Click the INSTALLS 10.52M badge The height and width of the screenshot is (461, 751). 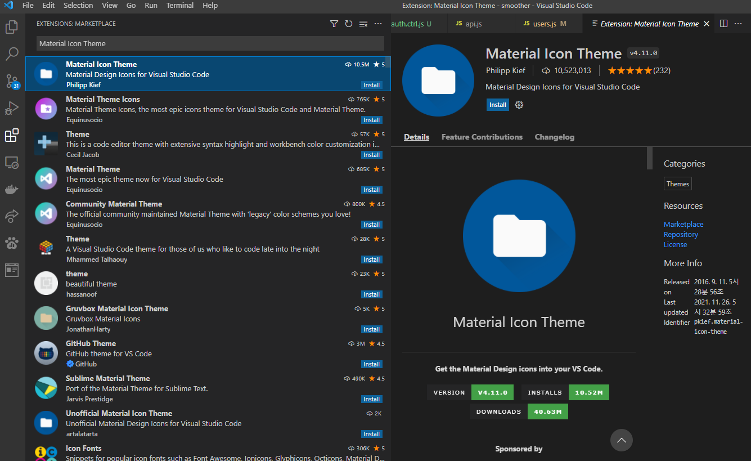point(565,392)
